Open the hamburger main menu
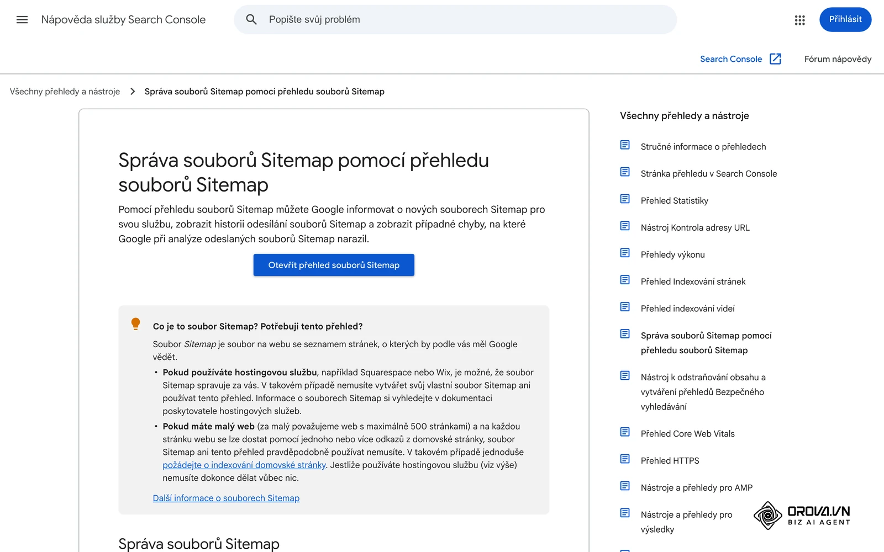The height and width of the screenshot is (552, 884). point(22,20)
